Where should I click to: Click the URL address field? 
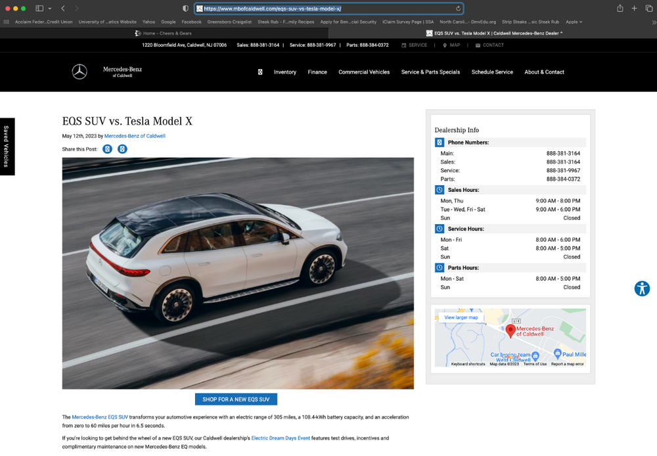328,9
